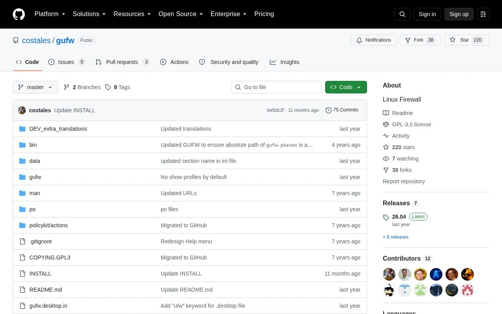Image resolution: width=502 pixels, height=314 pixels.
Task: Click the README.md file icon
Action: (22, 290)
